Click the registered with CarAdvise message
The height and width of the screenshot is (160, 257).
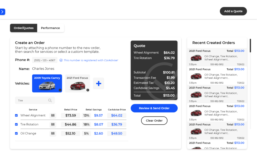coord(91,60)
